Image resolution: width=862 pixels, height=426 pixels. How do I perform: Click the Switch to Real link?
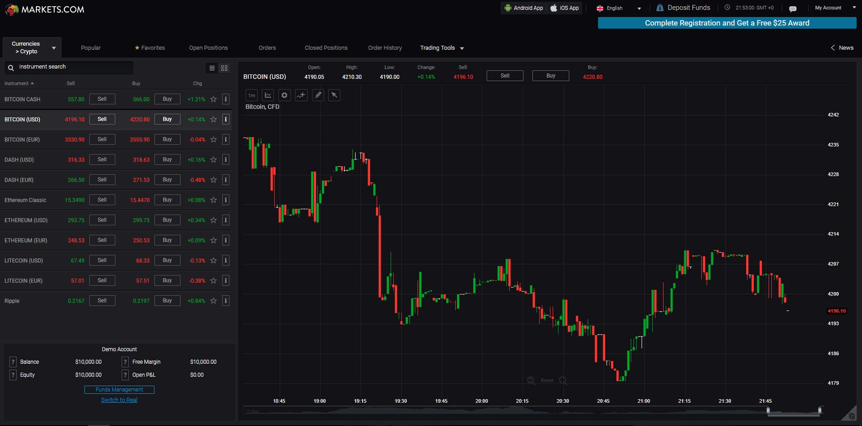[x=119, y=400]
